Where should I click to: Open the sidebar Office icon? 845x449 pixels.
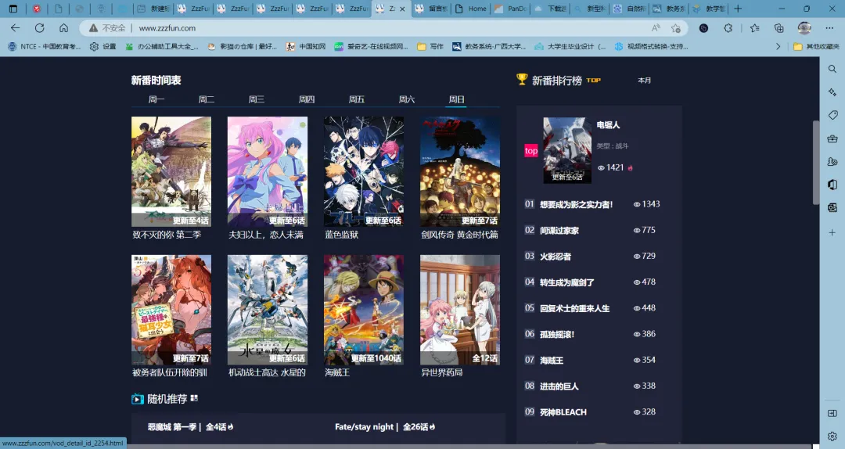tap(832, 185)
